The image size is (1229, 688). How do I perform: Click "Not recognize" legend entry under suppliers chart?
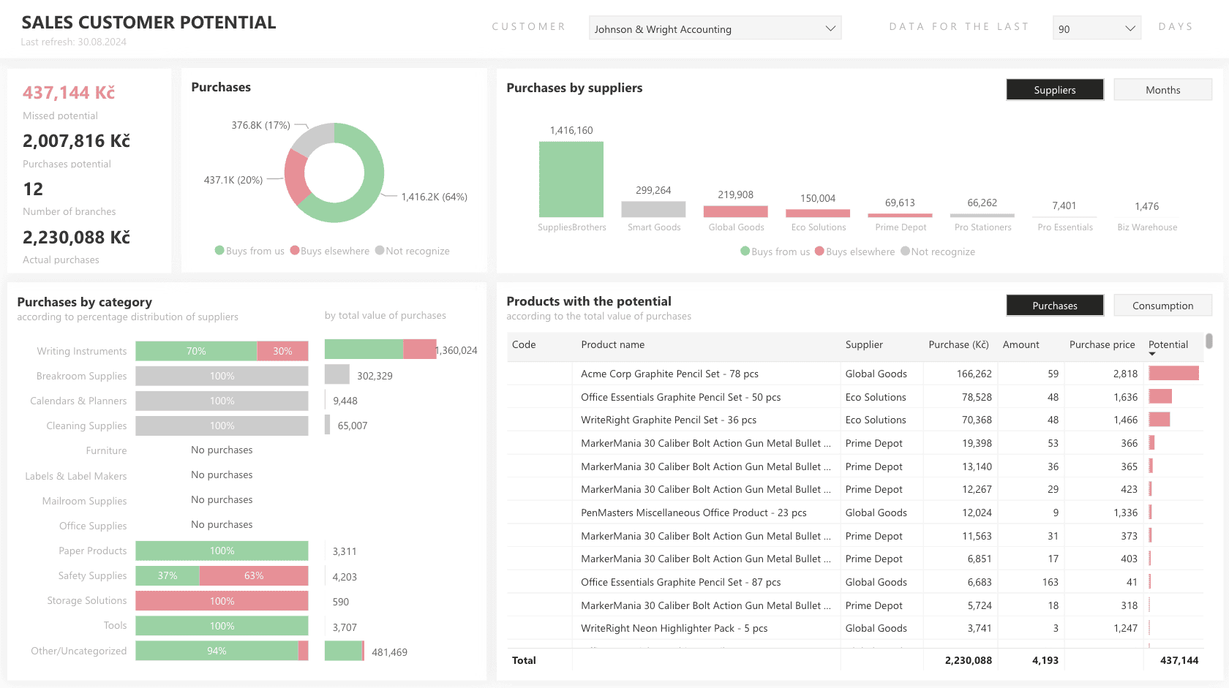click(937, 252)
